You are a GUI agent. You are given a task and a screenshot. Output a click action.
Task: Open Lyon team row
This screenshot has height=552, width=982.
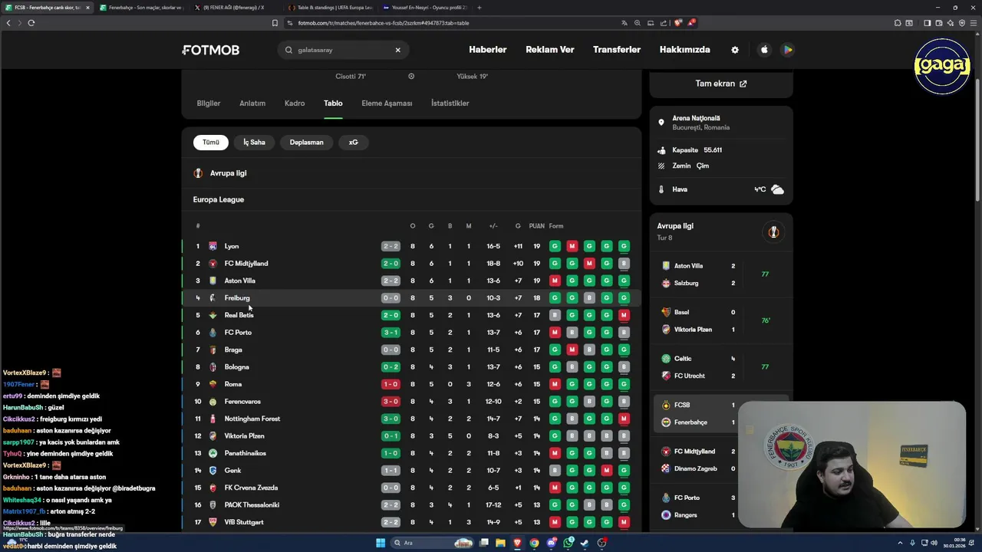pyautogui.click(x=411, y=246)
